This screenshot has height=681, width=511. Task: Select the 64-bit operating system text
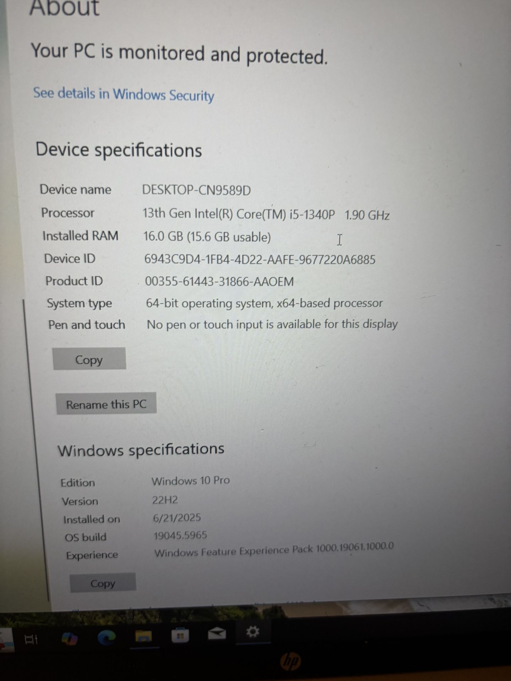264,303
